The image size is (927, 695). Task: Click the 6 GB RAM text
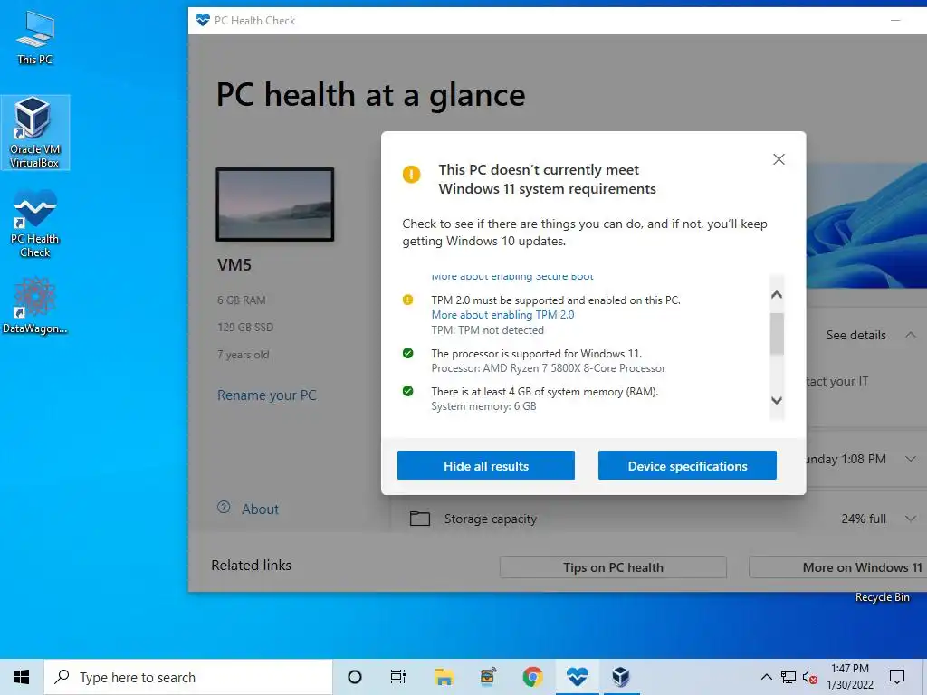[241, 300]
